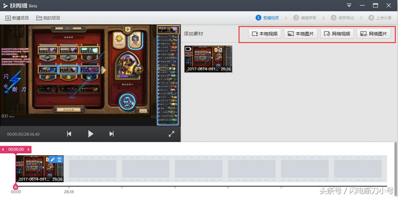Delete the timeline clip with trash icon
This screenshot has width=398, height=197.
pyautogui.click(x=59, y=159)
